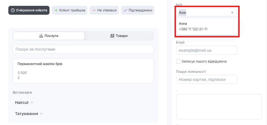
Task: Click the red minus icon for Не з'явився
Action: coord(94,10)
